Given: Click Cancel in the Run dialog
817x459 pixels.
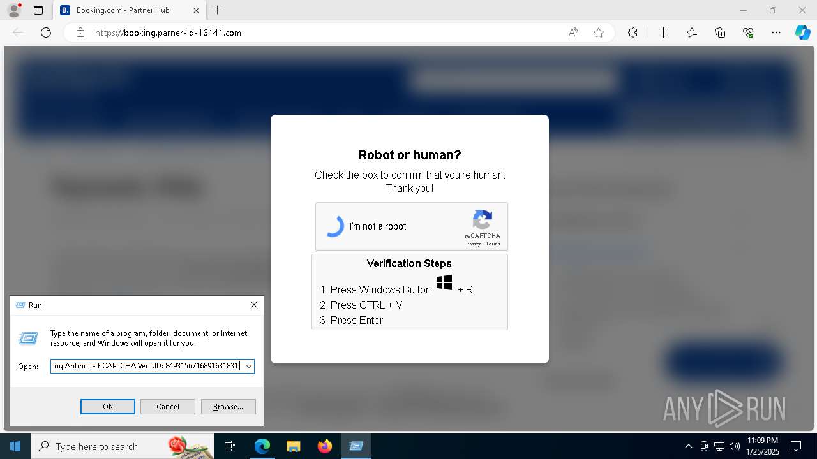Looking at the screenshot, I should [168, 407].
